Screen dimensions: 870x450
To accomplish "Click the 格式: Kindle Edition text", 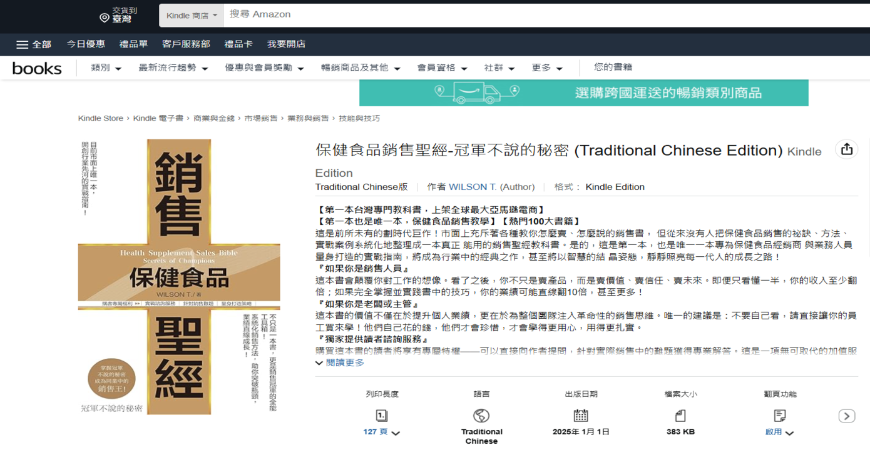I will click(x=599, y=187).
